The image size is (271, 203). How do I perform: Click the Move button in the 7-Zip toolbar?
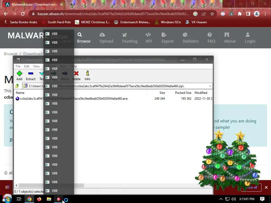65,76
